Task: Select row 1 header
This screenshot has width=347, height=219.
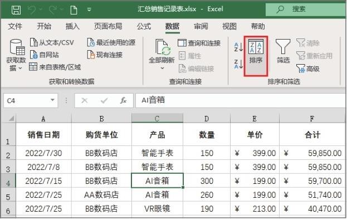Action: [8, 134]
